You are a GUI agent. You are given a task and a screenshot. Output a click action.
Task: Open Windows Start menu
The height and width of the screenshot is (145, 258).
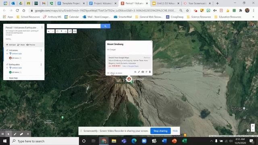pyautogui.click(x=5, y=141)
